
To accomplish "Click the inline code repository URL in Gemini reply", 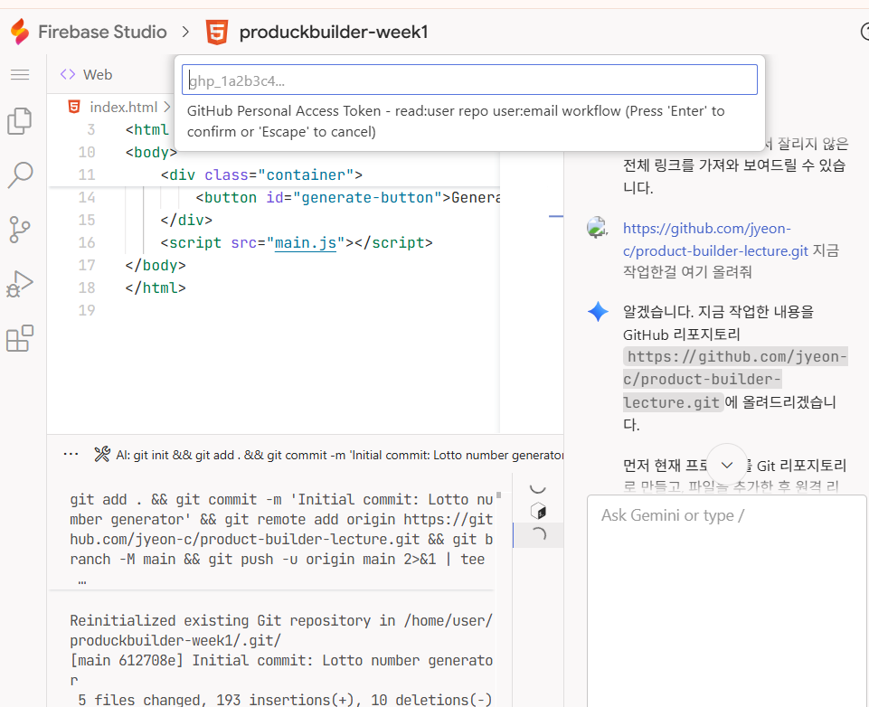I will point(735,380).
